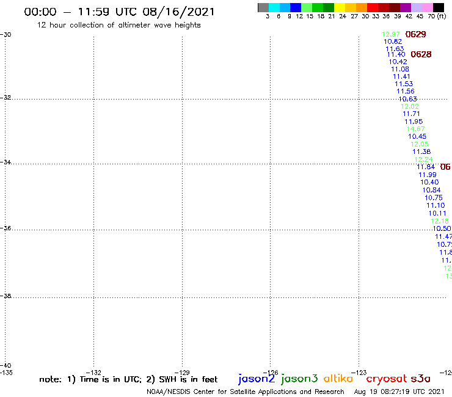The height and width of the screenshot is (397, 452).
Task: Click the longitude axis label '-132'
Action: 93,373
